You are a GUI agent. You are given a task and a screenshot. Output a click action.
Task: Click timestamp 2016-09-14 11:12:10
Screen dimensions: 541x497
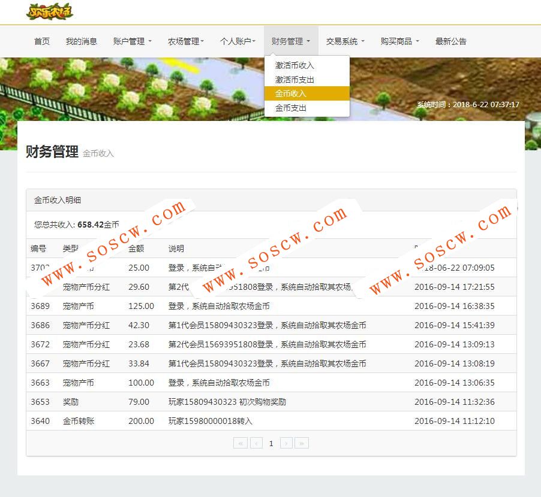tap(455, 421)
